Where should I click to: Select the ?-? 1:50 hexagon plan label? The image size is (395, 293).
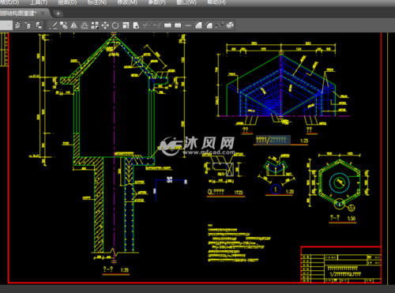coord(343,218)
